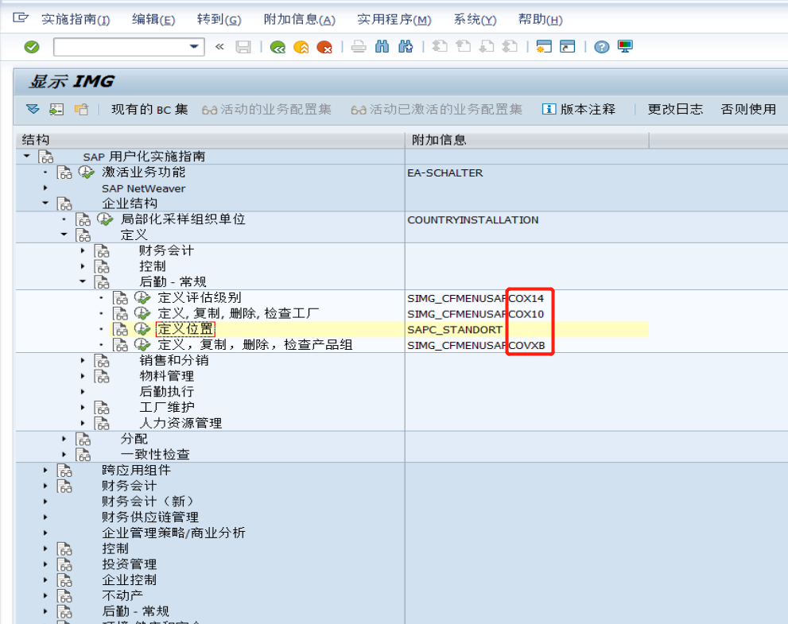
Task: Collapse the SAP 用户化实施指南 root node
Action: [26, 157]
